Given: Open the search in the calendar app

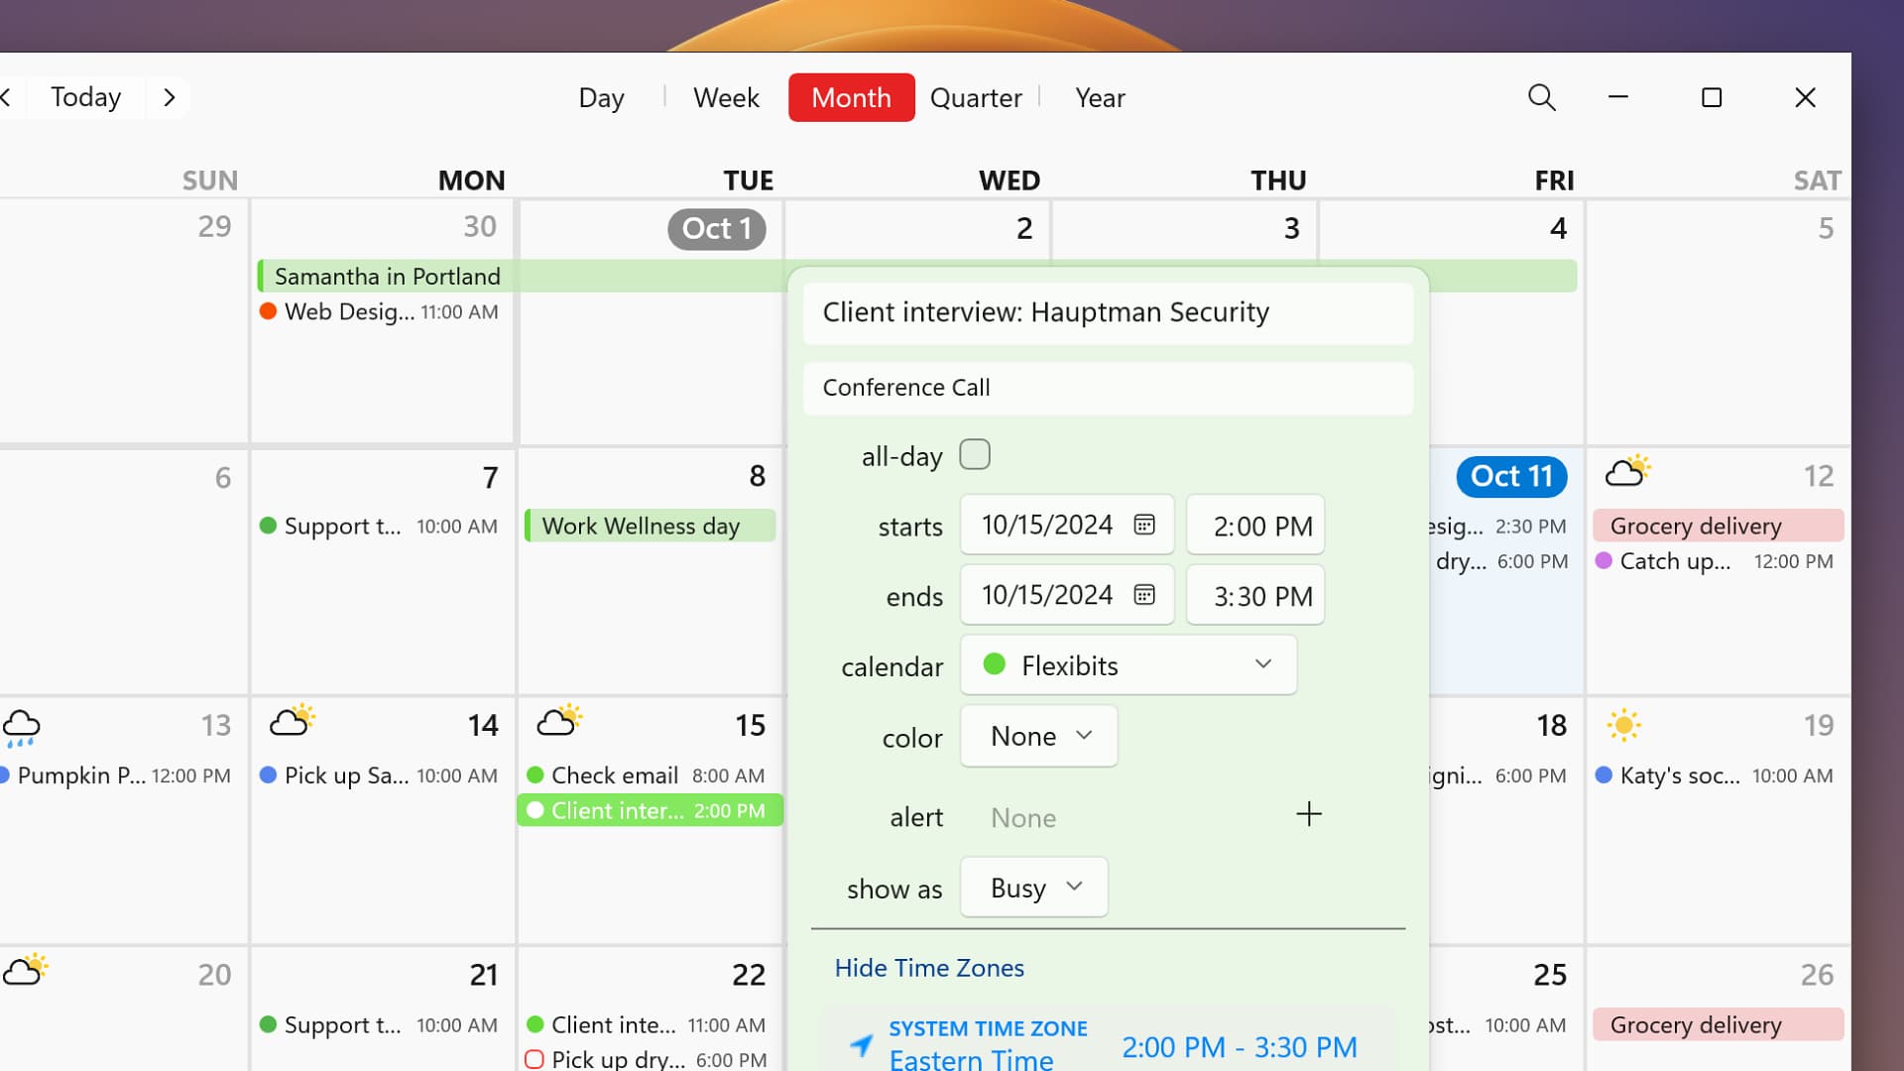Looking at the screenshot, I should pos(1541,97).
